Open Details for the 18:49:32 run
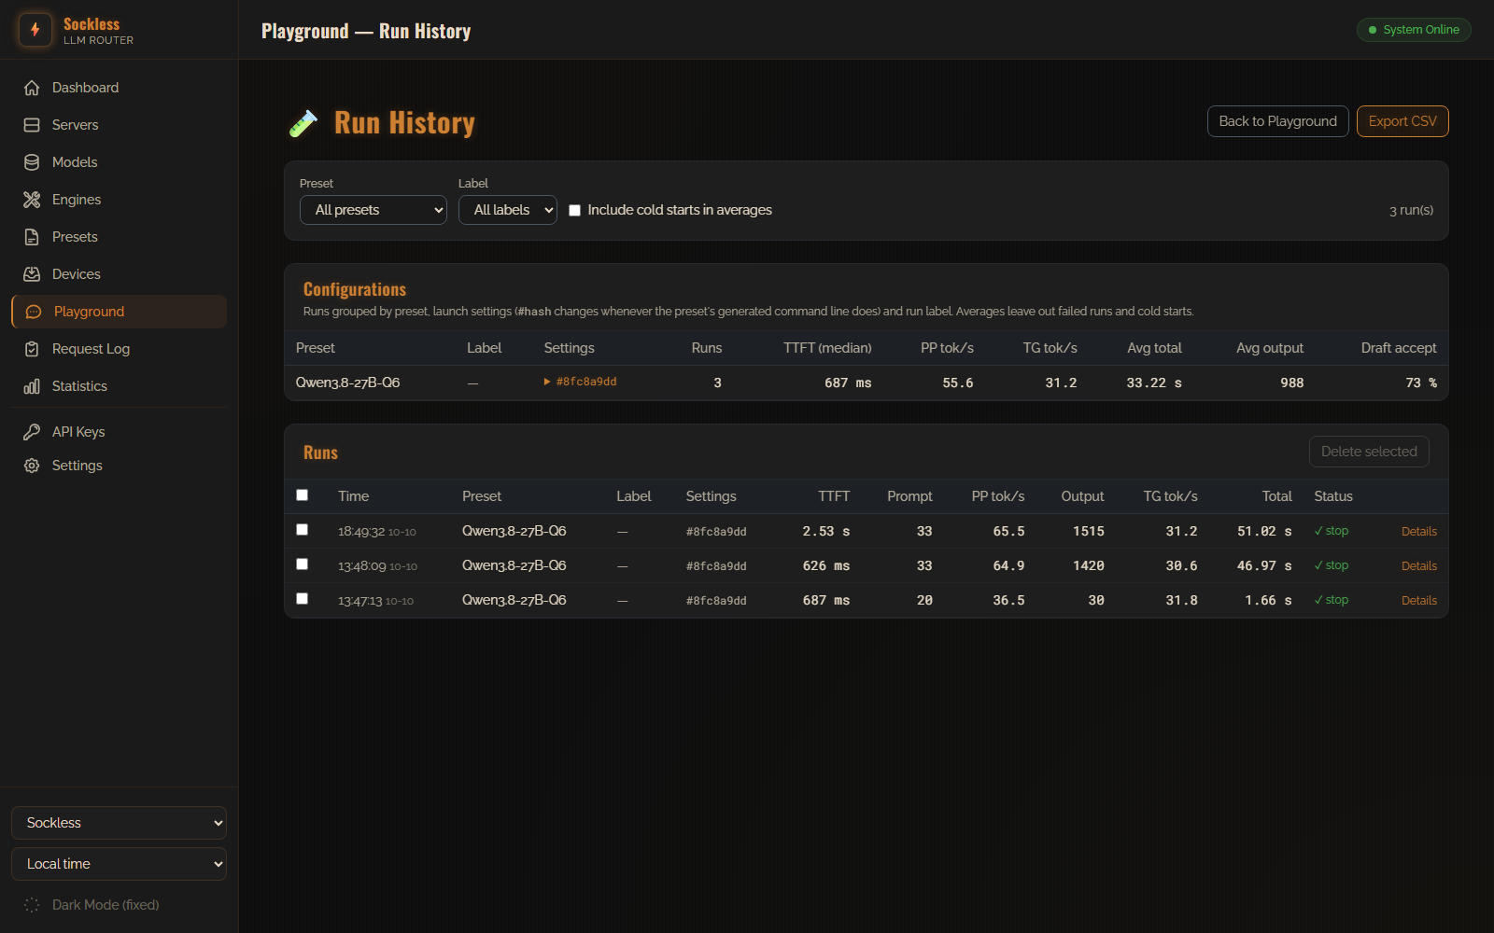This screenshot has width=1494, height=933. point(1419,532)
